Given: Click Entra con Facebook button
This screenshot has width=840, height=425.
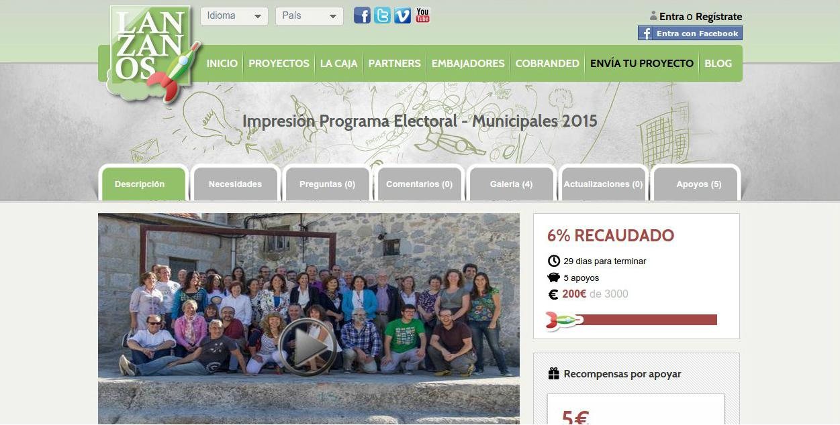Looking at the screenshot, I should pyautogui.click(x=690, y=34).
